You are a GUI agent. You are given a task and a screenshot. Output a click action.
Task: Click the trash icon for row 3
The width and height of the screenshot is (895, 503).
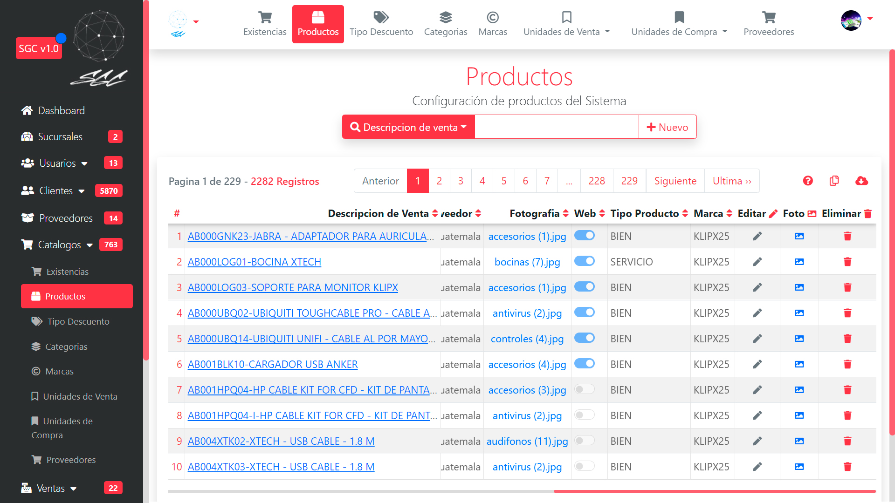(847, 287)
